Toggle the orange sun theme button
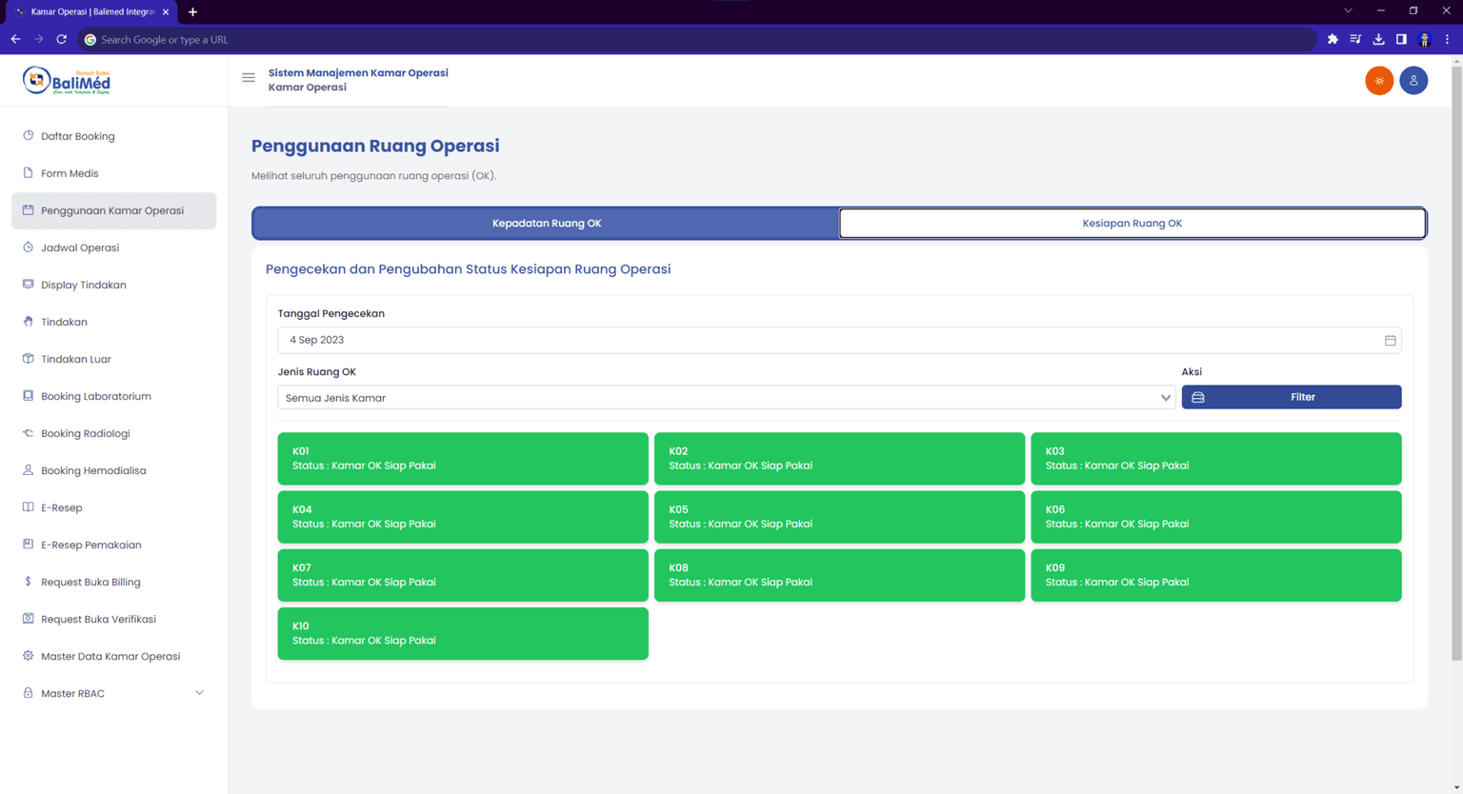Screen dimensions: 1463x794 click(1378, 81)
